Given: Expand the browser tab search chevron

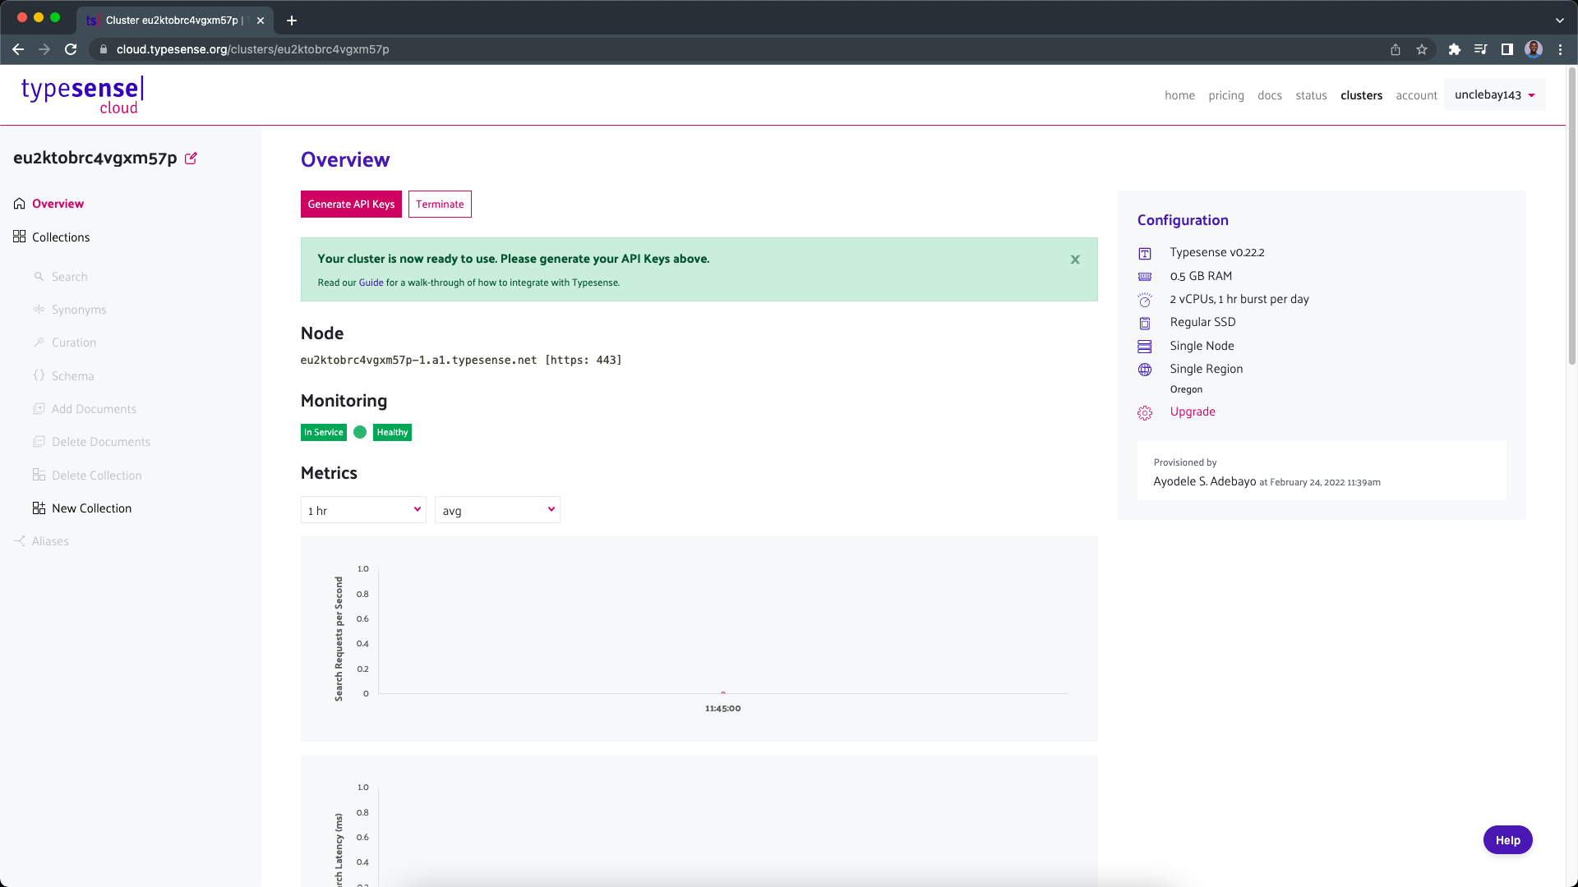Looking at the screenshot, I should click(x=1560, y=20).
